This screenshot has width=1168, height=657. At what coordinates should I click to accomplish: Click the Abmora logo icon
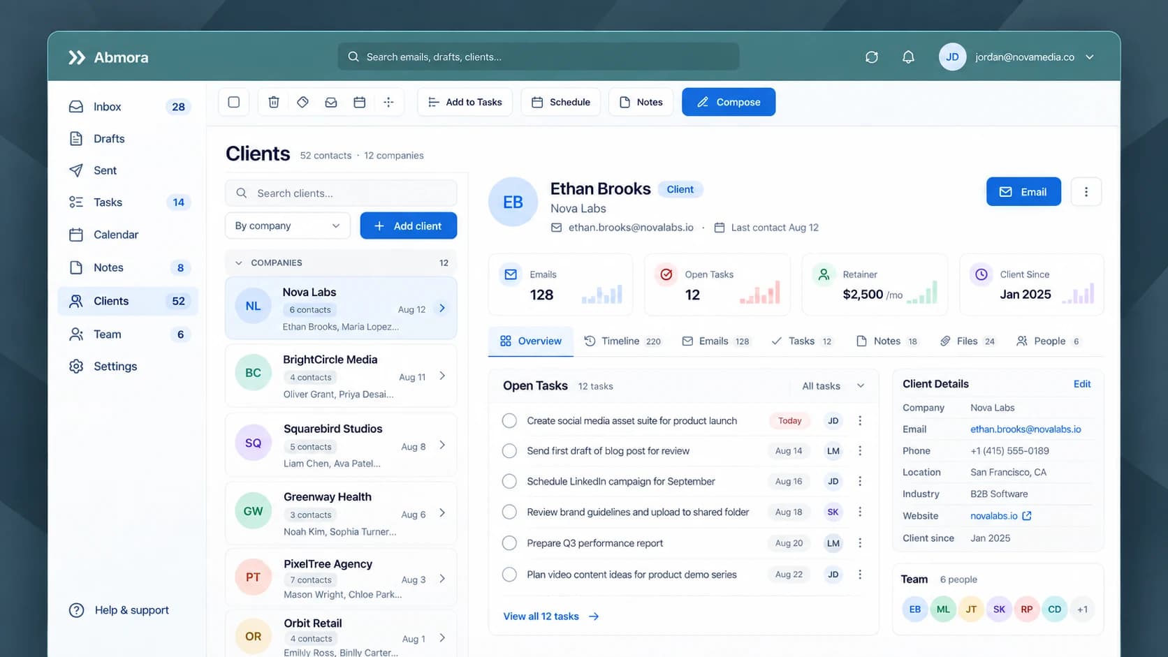tap(76, 57)
